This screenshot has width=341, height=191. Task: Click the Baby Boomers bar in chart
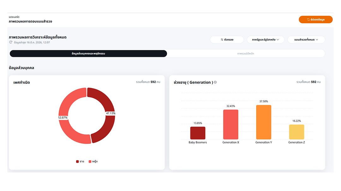(x=198, y=133)
